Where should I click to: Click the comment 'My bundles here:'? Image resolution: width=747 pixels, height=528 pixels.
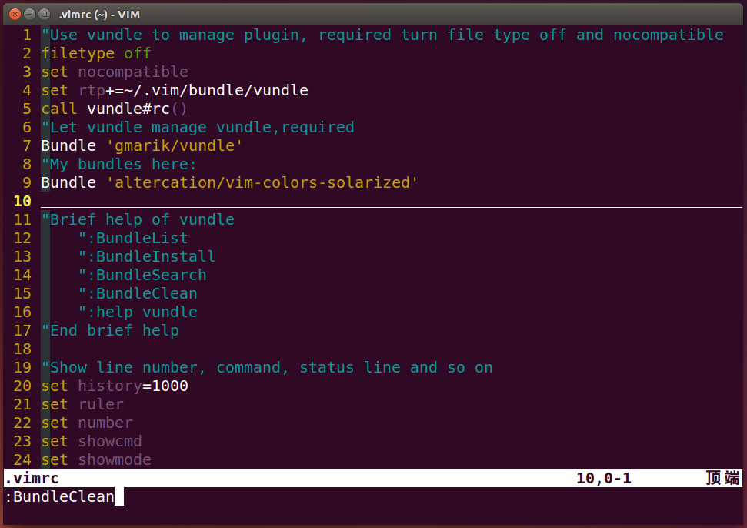click(118, 165)
